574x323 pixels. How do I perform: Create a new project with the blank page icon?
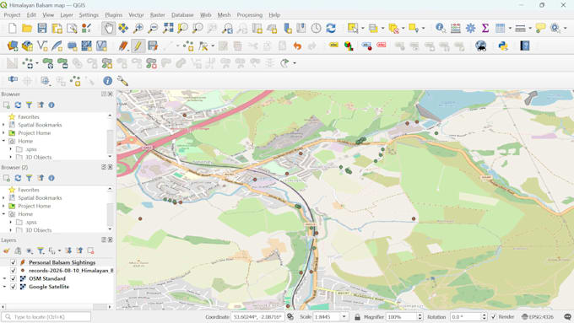(x=13, y=28)
